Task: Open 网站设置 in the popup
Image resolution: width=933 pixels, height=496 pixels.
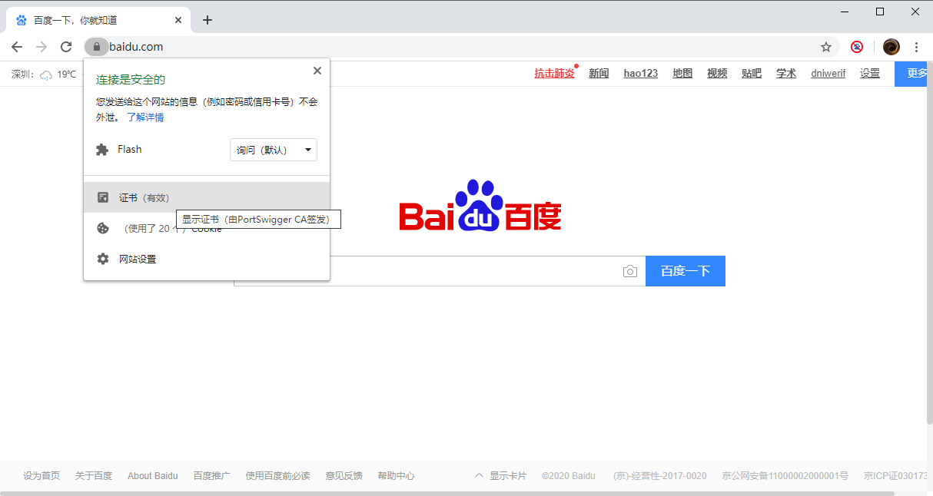Action: (x=207, y=259)
